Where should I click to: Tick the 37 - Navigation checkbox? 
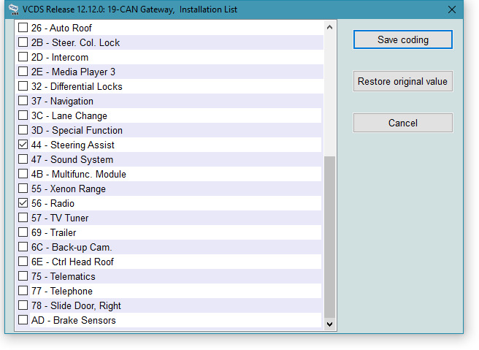[x=23, y=101]
